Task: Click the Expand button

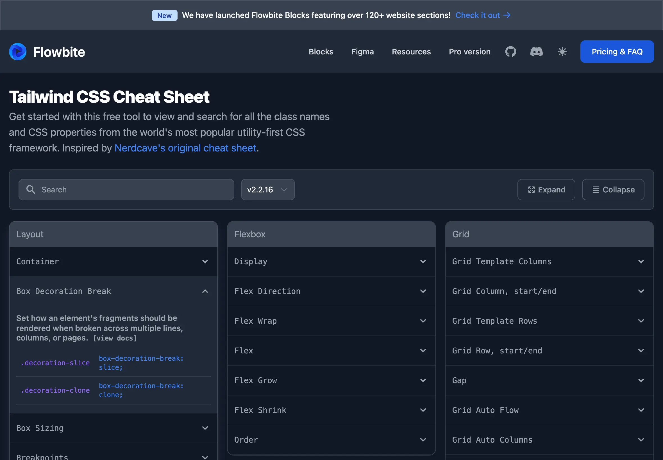Action: [x=546, y=190]
